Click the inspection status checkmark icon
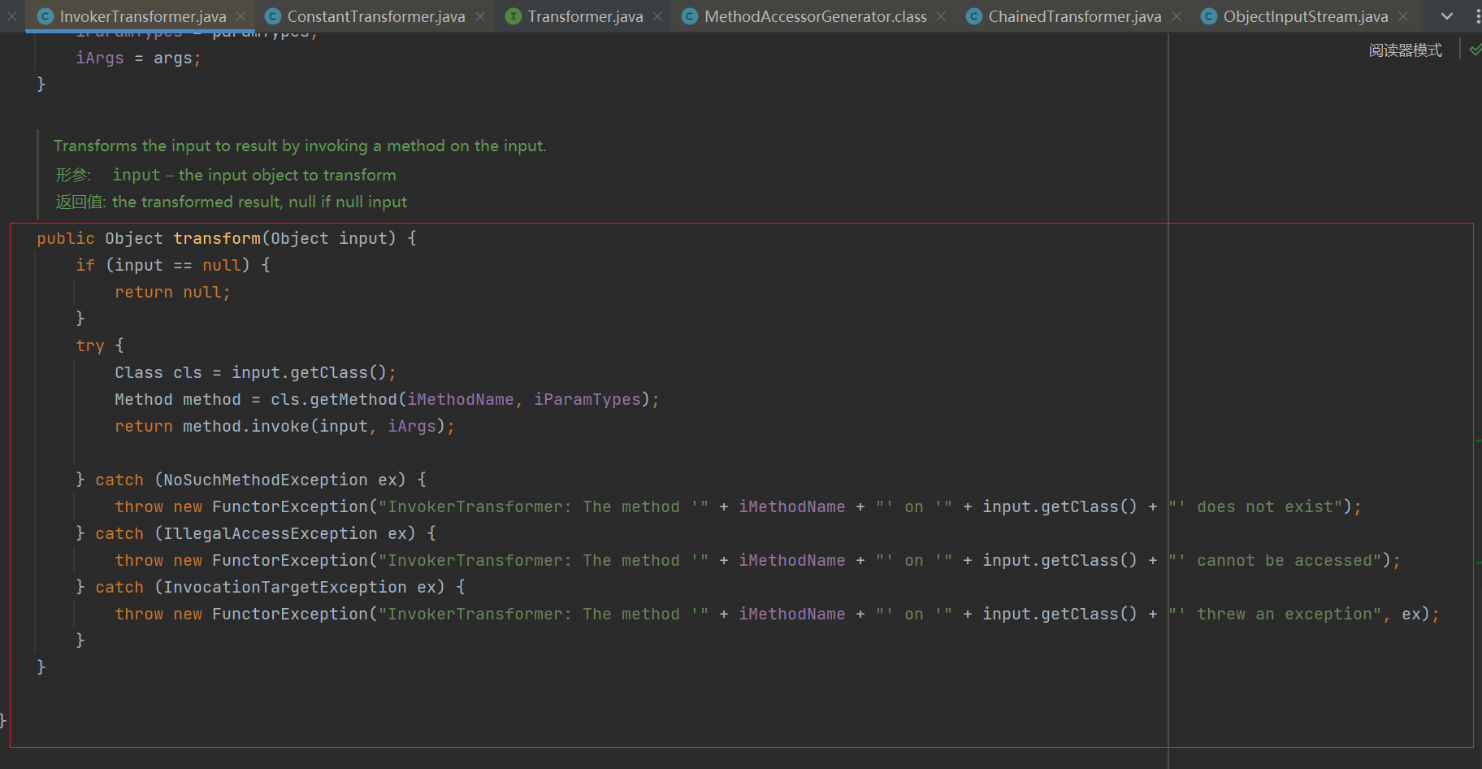1482x769 pixels. point(1475,50)
